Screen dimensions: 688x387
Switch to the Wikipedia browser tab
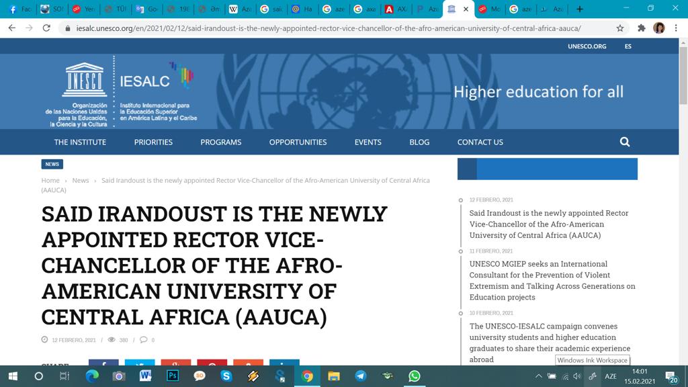[239, 9]
